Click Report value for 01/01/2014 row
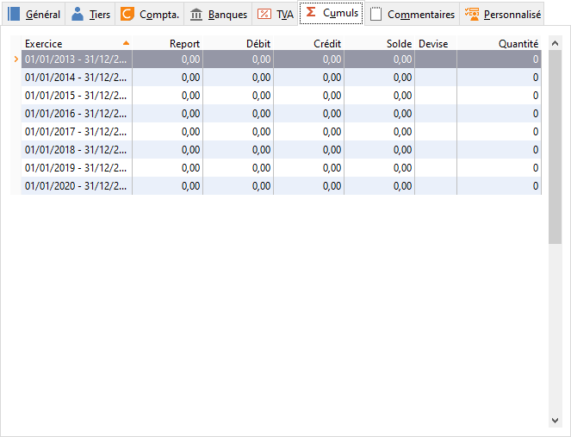Screen dimensions: 571x437 pos(191,78)
